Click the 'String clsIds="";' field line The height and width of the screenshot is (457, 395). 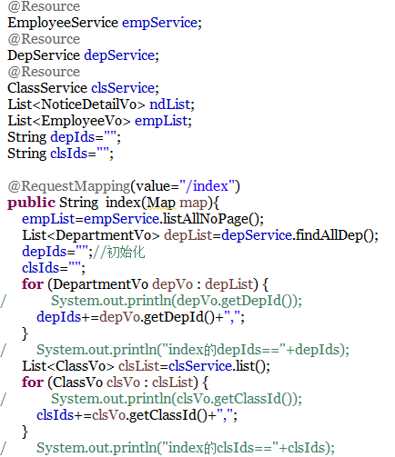coord(60,154)
